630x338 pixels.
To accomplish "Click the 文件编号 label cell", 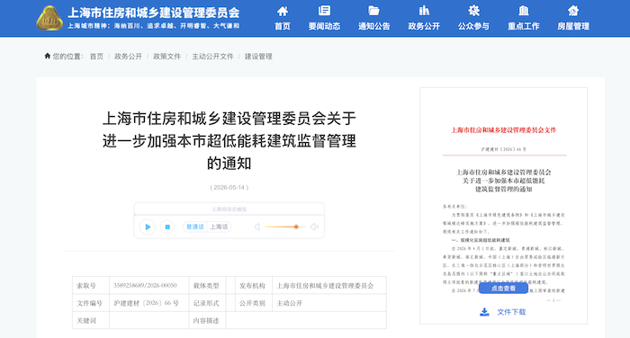I will pyautogui.click(x=90, y=303).
